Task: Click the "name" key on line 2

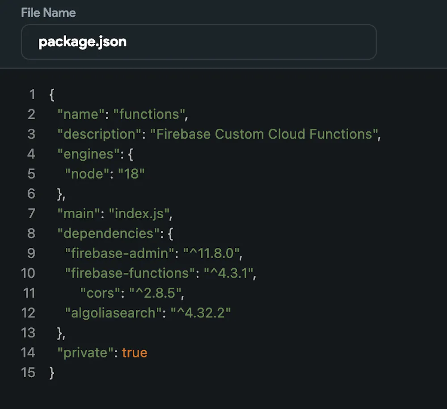Action: [x=81, y=114]
